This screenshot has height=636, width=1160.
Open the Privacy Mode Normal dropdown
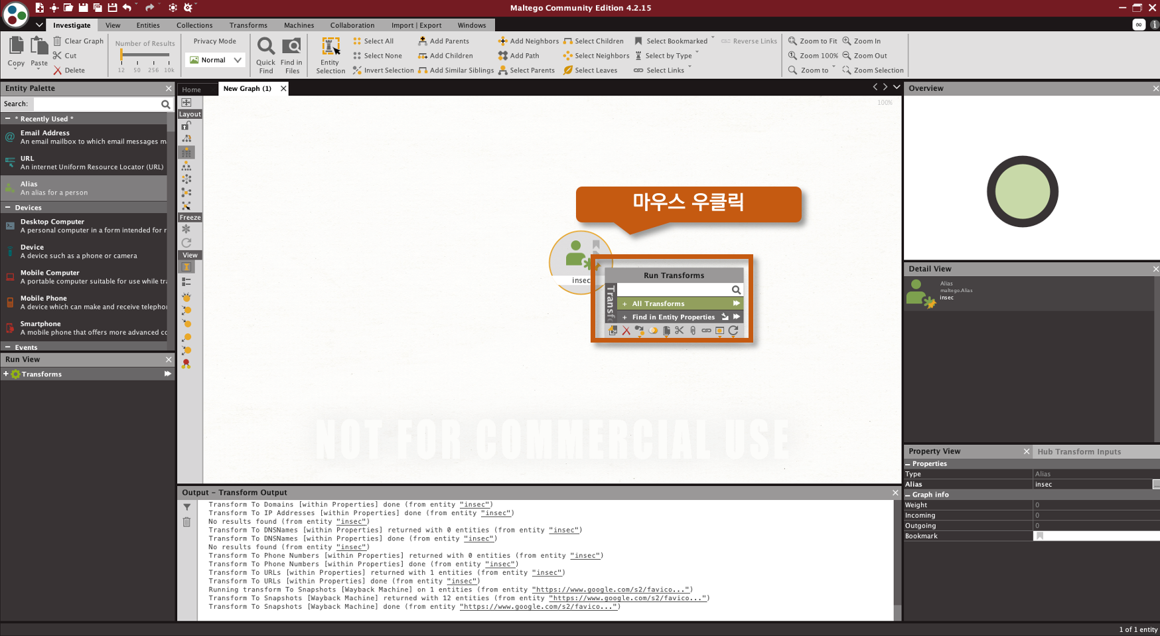(215, 60)
